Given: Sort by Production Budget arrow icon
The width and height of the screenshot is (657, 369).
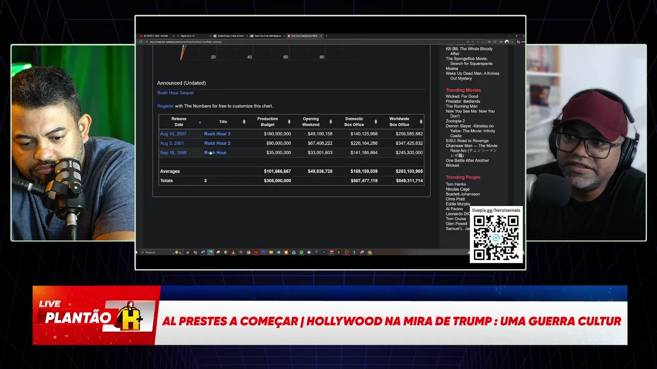Looking at the screenshot, I should point(289,122).
